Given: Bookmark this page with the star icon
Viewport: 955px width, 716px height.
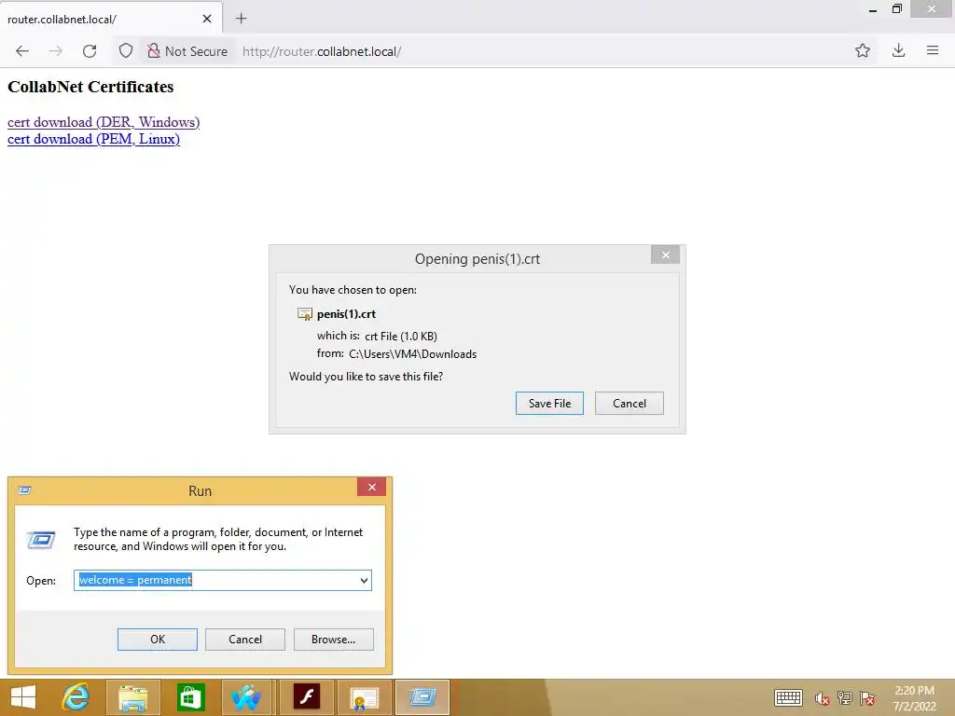Looking at the screenshot, I should click(863, 50).
